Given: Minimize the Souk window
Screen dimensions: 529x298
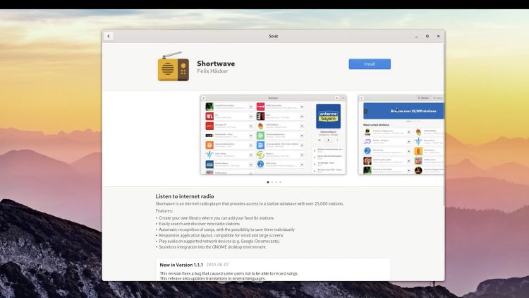Looking at the screenshot, I should 416,36.
